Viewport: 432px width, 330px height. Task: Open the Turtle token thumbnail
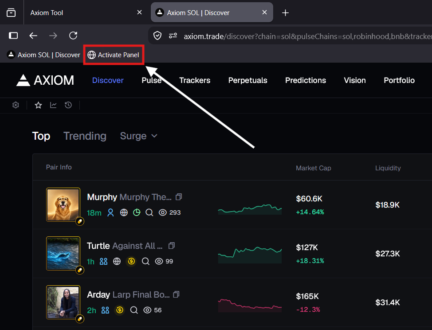tap(63, 253)
